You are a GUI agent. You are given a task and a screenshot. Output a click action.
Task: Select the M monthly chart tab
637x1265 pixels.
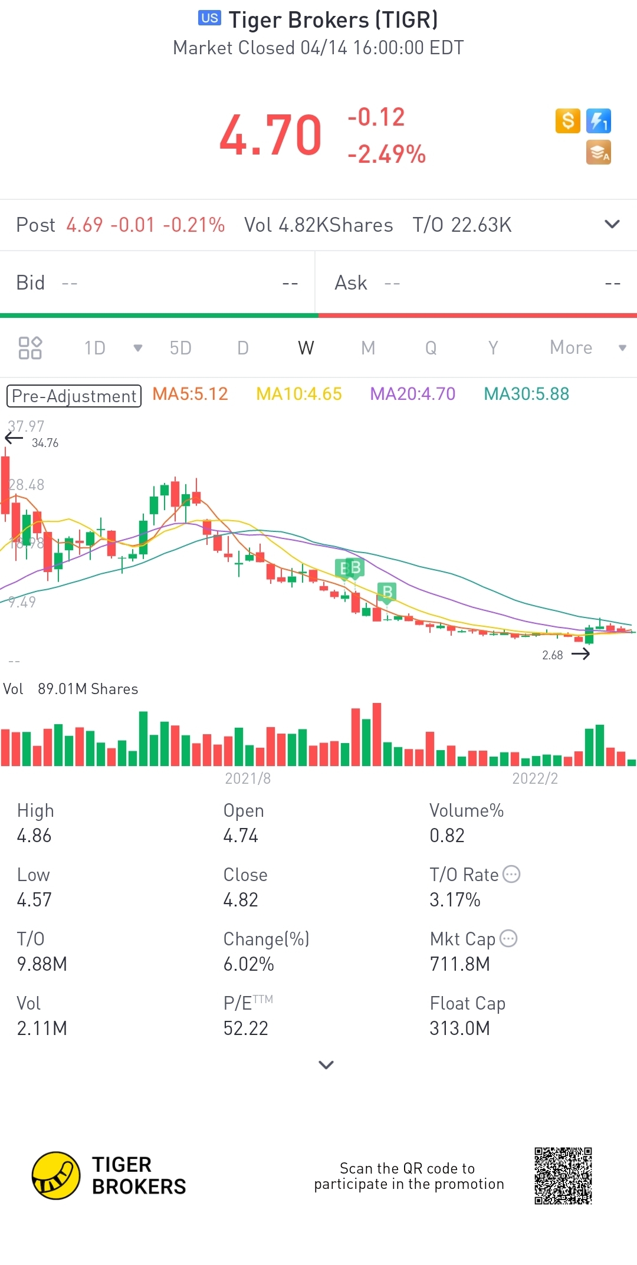(x=368, y=348)
